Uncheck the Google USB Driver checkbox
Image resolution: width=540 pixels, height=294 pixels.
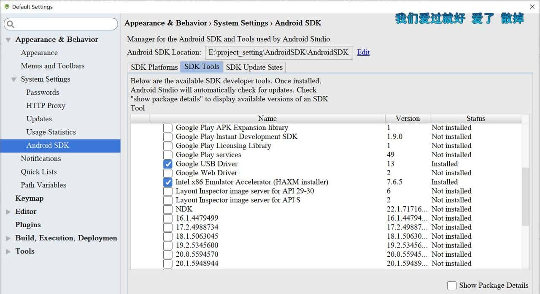[x=167, y=164]
